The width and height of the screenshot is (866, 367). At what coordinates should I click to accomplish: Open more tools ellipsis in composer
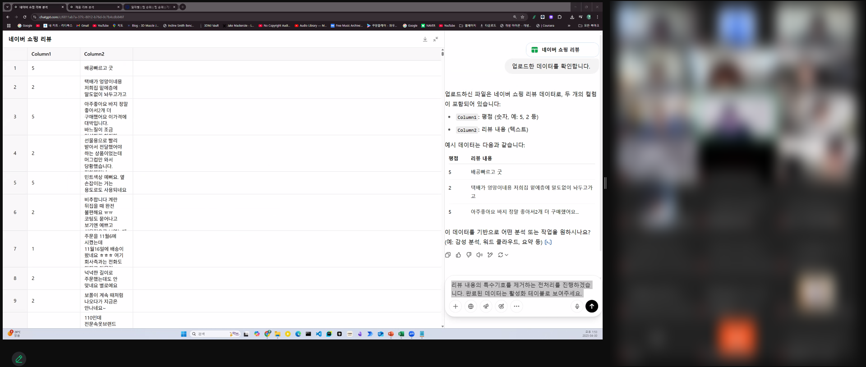point(517,307)
